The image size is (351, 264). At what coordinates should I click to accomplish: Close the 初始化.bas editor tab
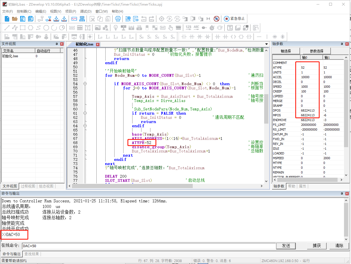(98, 45)
